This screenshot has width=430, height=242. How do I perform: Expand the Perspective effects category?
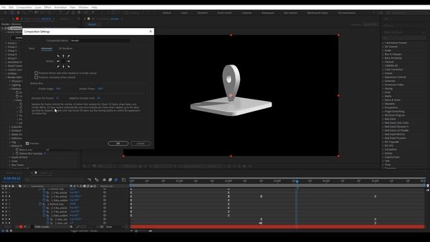tap(383, 108)
